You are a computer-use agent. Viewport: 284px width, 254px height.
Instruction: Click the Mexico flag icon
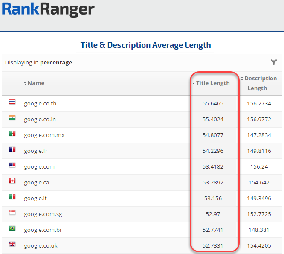(12, 134)
